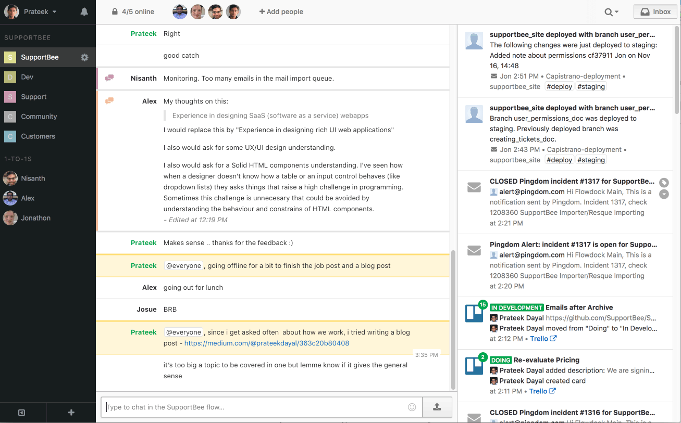Click the file upload button
Image resolution: width=681 pixels, height=423 pixels.
coord(437,407)
